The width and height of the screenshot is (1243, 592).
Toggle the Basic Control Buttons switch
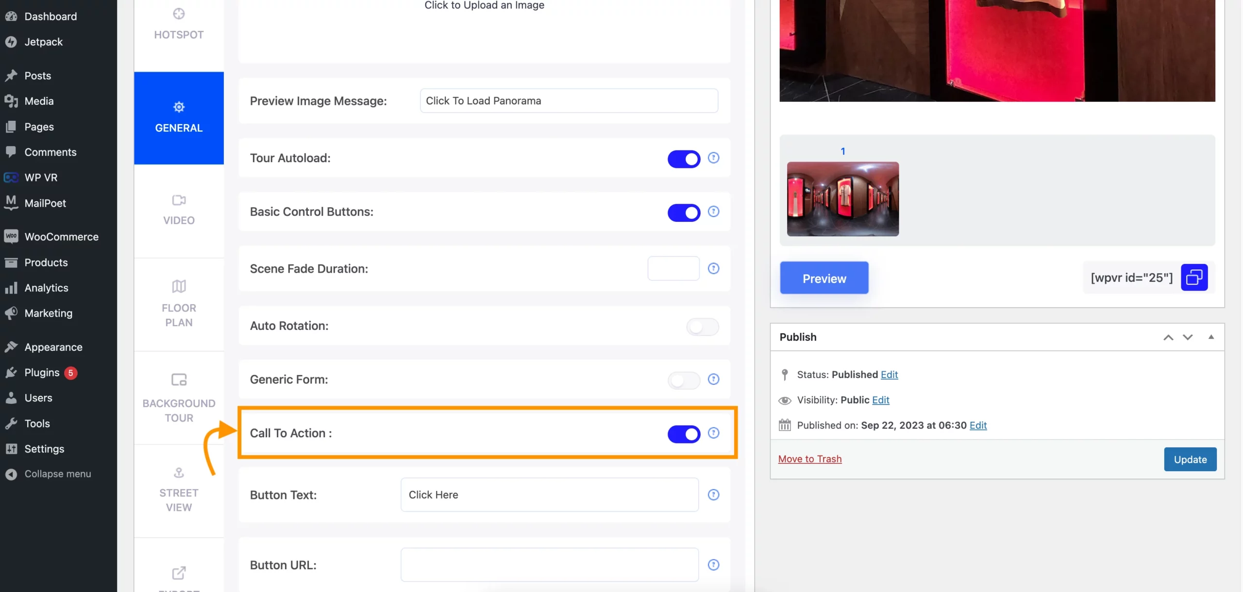click(683, 213)
